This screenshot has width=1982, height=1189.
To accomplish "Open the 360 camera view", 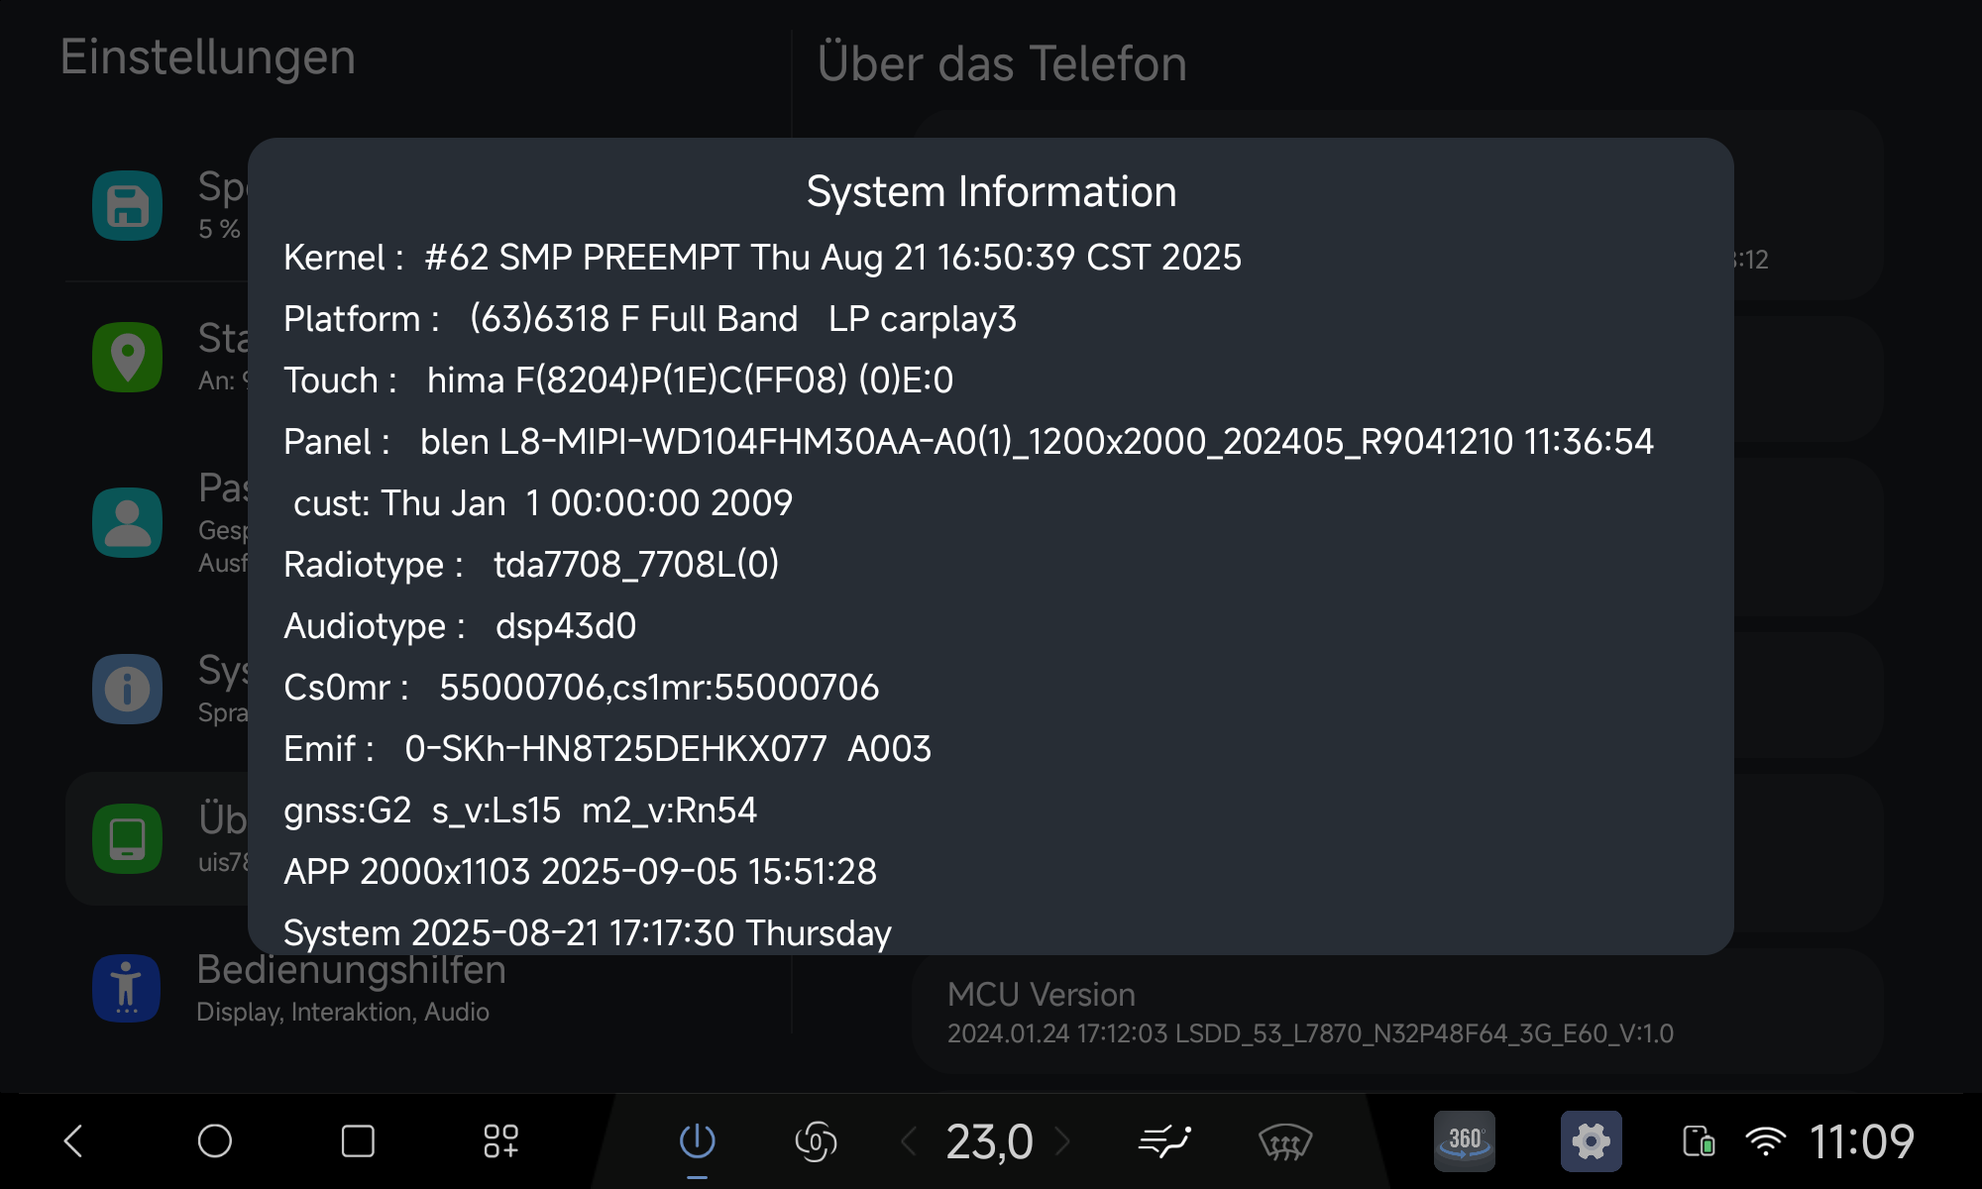I will coord(1464,1140).
